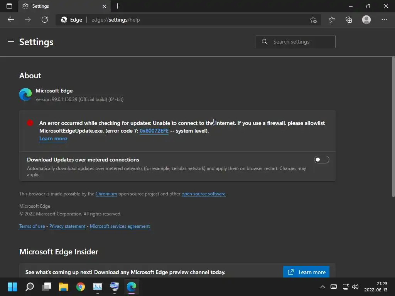Expand the Settings hamburger menu
Viewport: 395px width, 296px height.
coord(10,42)
